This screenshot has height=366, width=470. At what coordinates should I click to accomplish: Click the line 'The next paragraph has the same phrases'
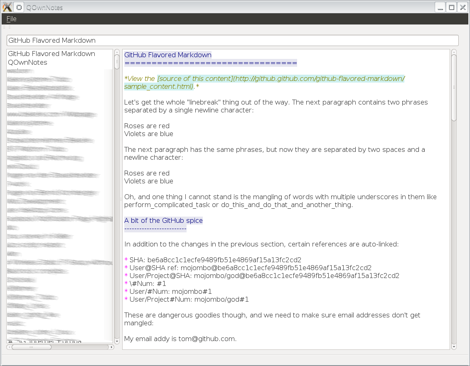(275, 154)
